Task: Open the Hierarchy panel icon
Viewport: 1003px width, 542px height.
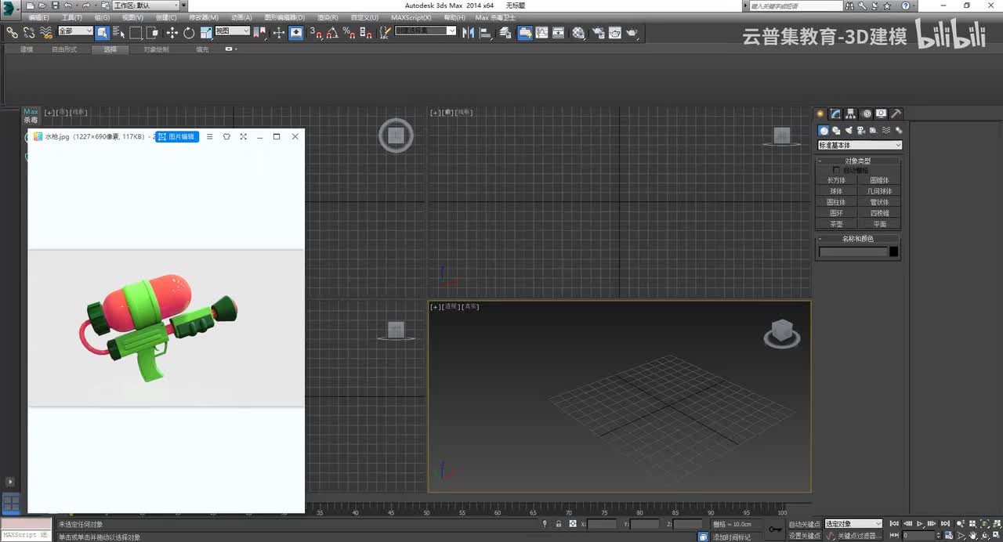Action: pos(851,114)
